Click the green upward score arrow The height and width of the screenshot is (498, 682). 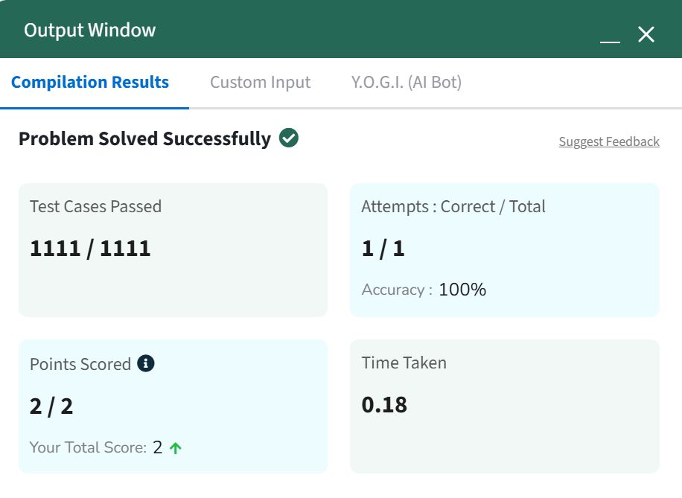tap(175, 448)
